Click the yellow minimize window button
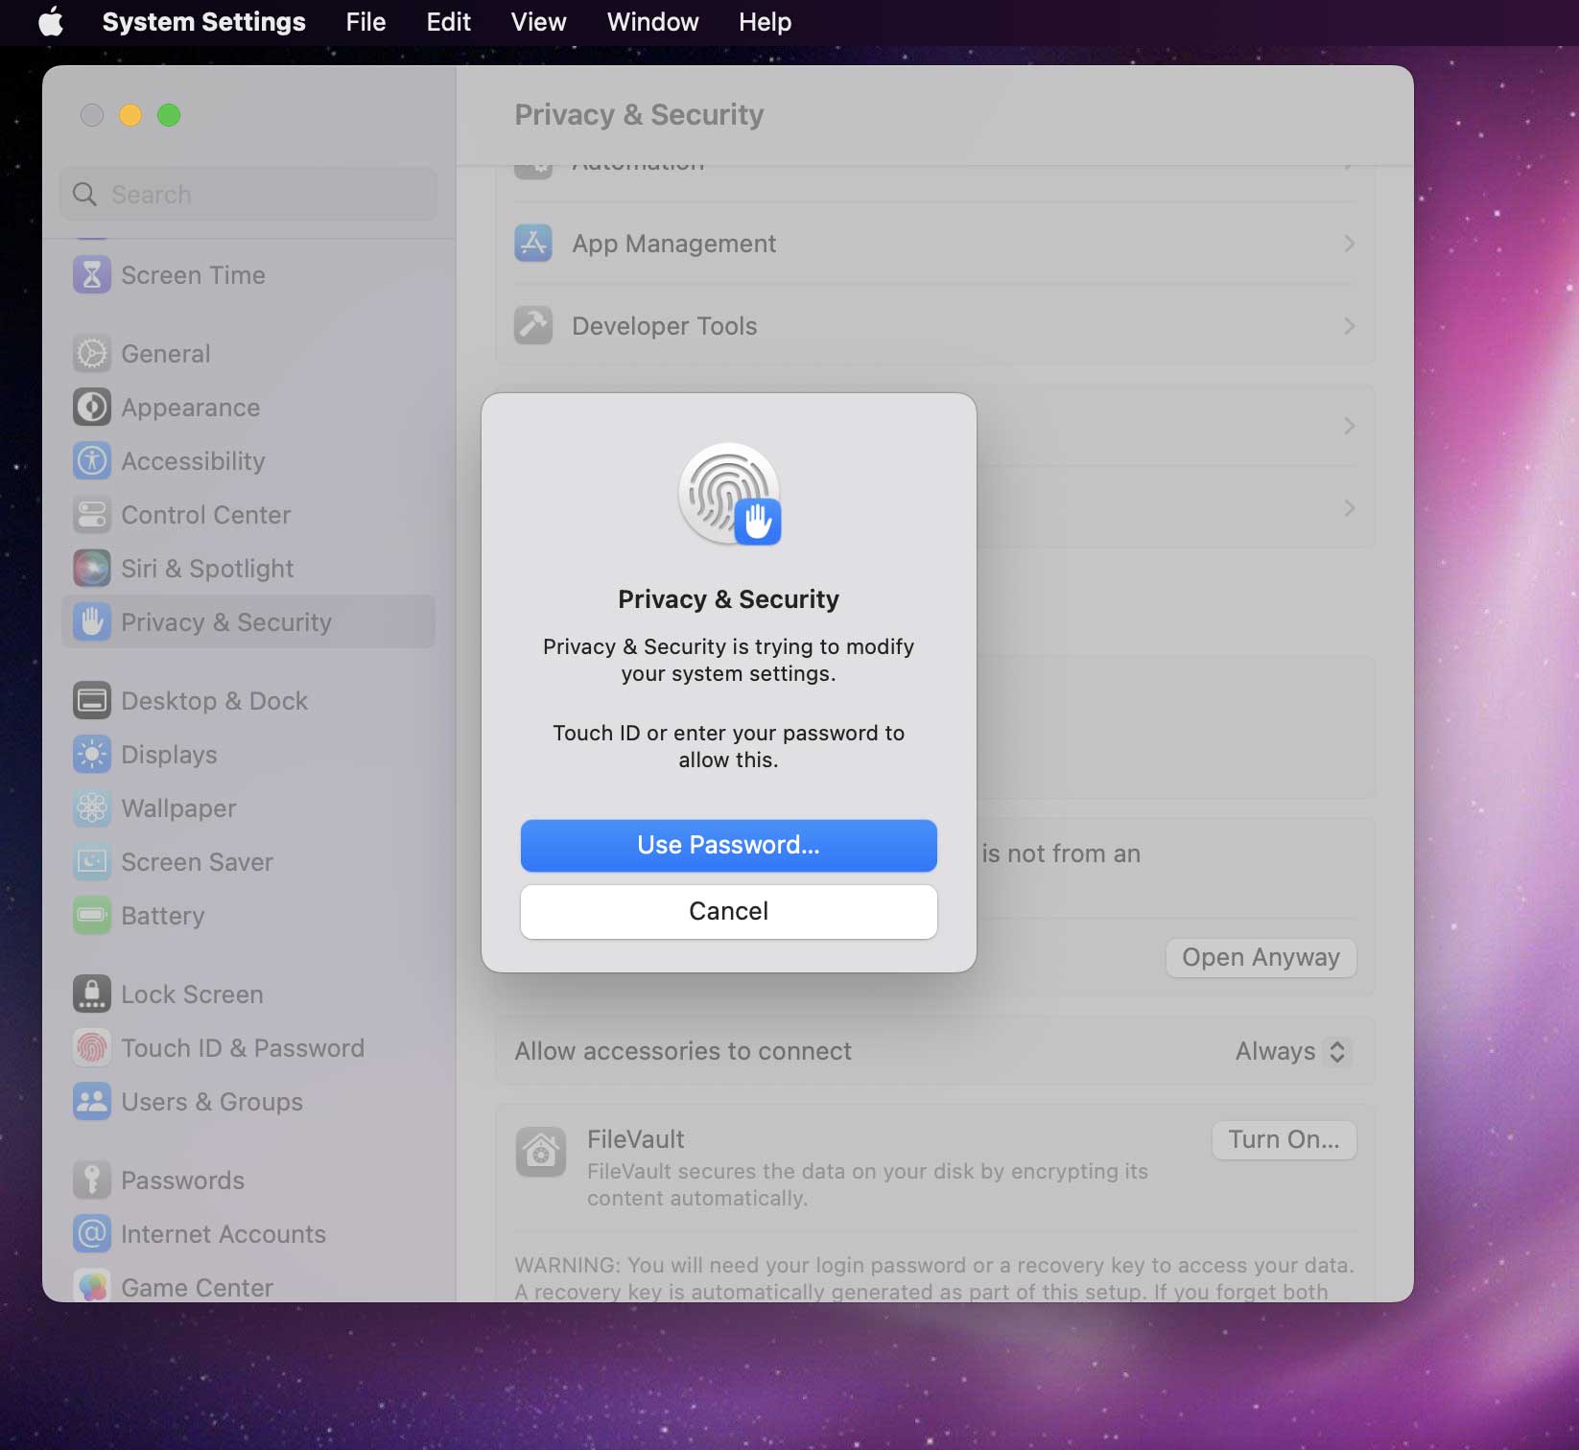The width and height of the screenshot is (1579, 1450). 130,115
